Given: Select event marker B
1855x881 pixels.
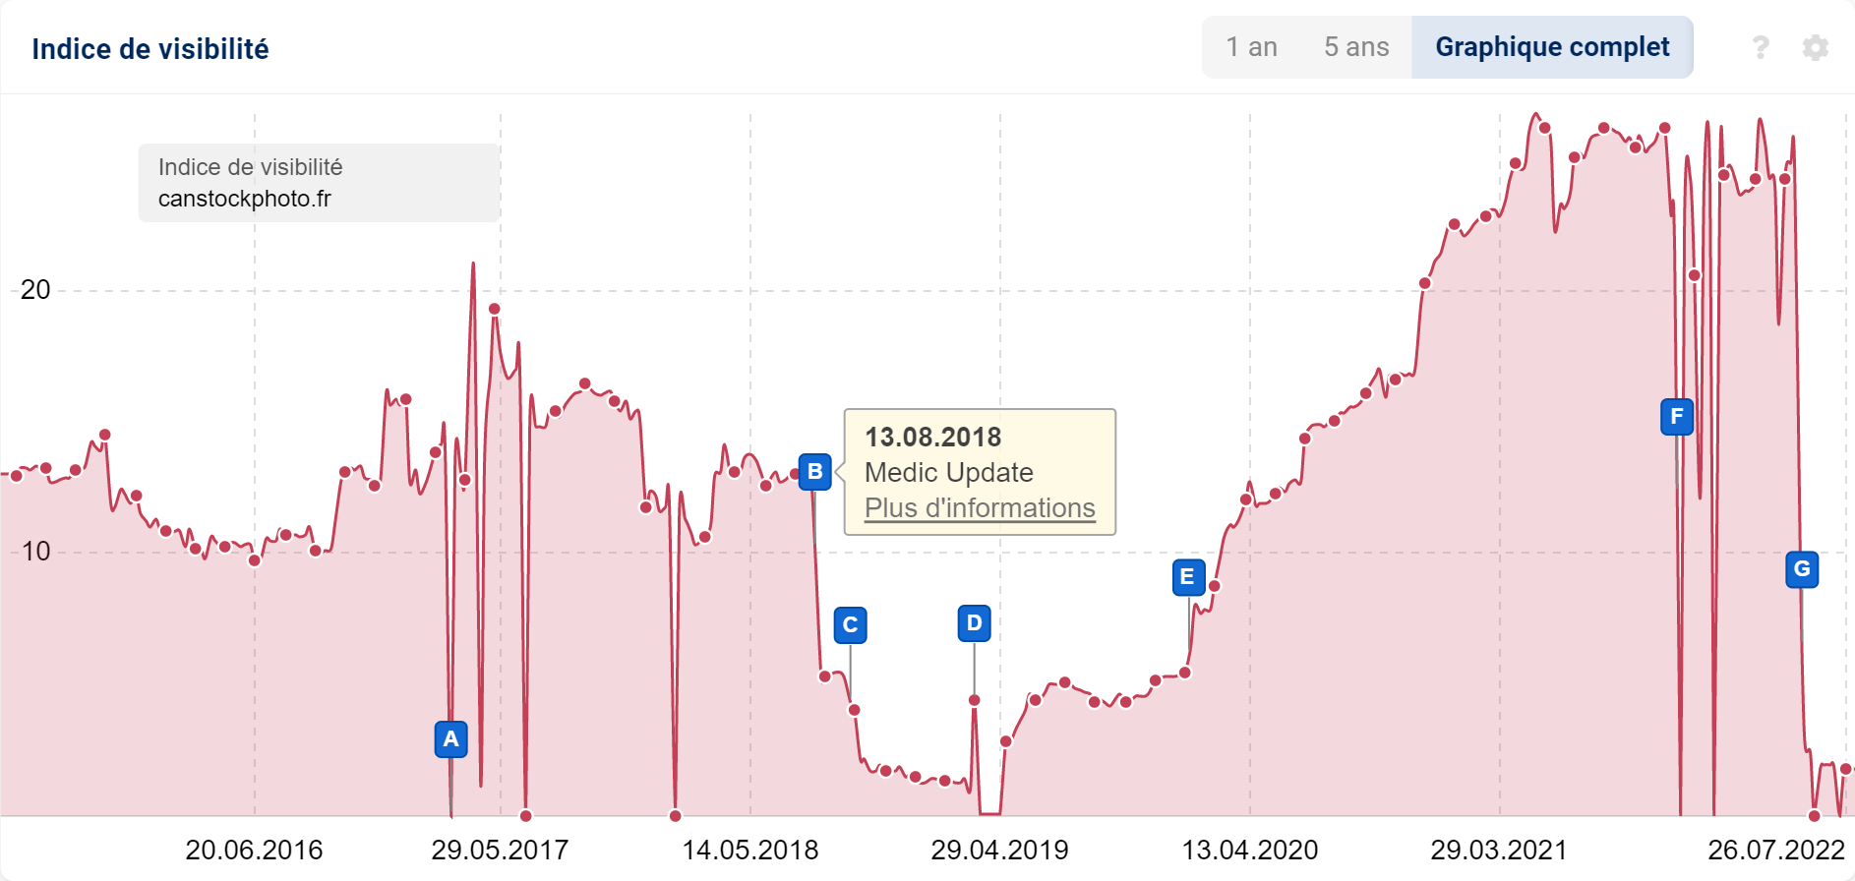Looking at the screenshot, I should point(815,472).
